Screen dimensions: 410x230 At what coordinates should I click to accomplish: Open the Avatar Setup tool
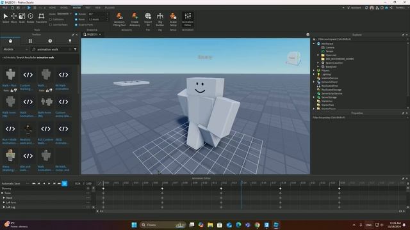[173, 19]
